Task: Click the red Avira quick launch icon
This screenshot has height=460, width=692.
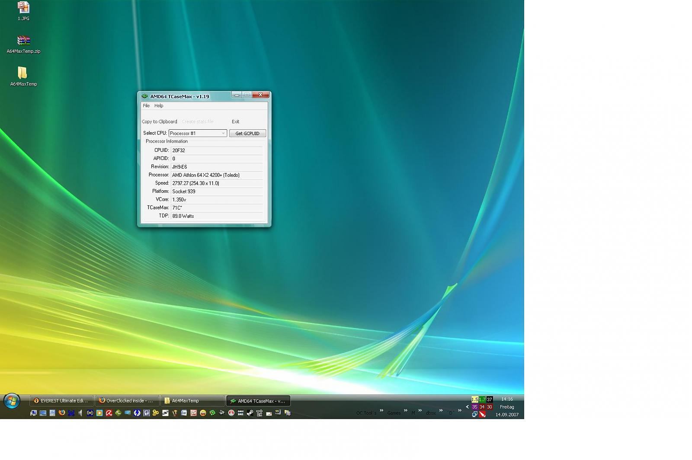Action: click(x=109, y=413)
